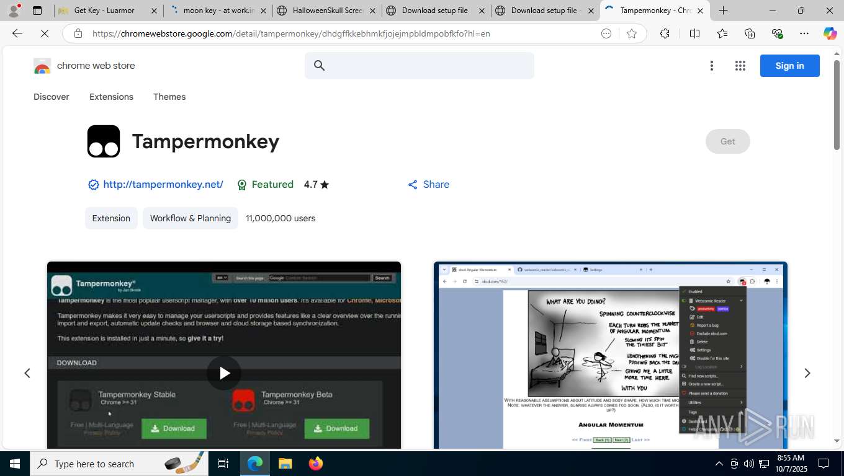Launch Firefox from taskbar
The image size is (844, 476).
pos(316,464)
